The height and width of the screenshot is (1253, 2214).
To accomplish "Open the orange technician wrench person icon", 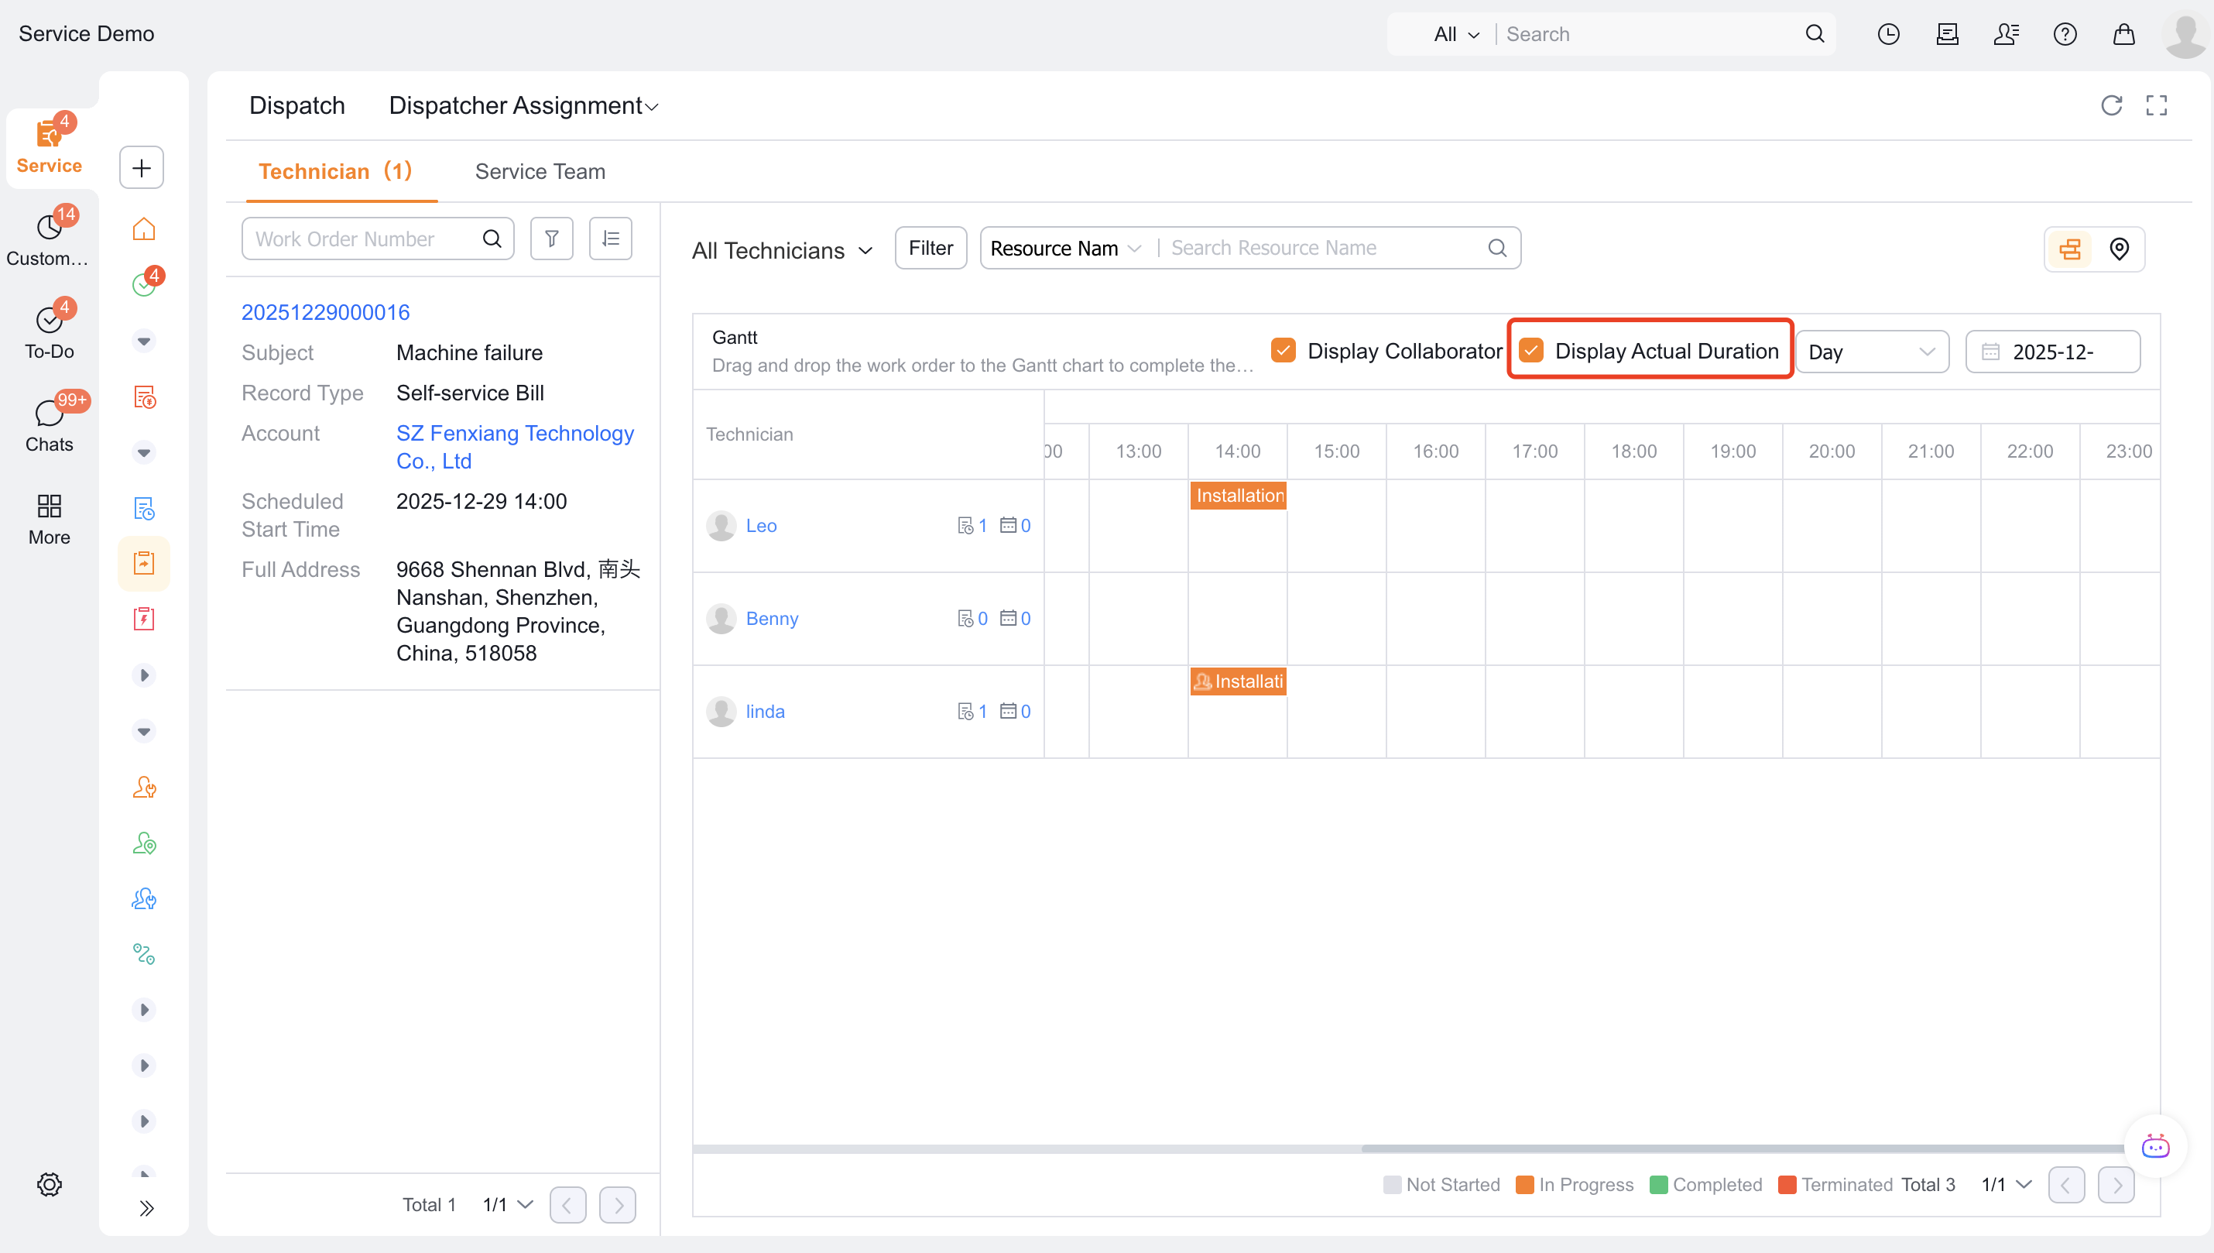I will (144, 787).
